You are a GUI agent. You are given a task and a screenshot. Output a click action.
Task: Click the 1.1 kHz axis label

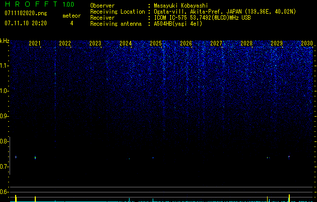(4, 66)
